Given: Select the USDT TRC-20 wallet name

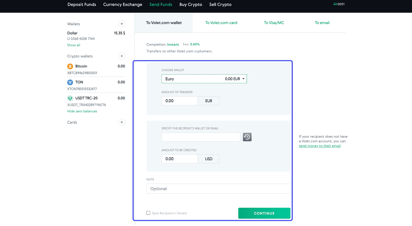Looking at the screenshot, I should pos(86,98).
